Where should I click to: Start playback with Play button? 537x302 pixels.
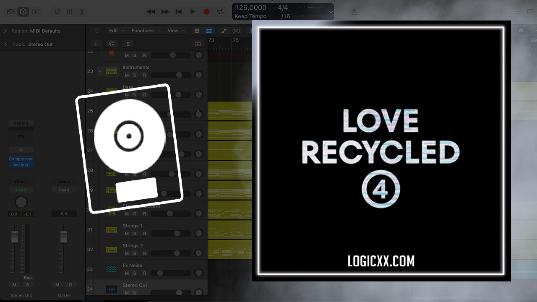(193, 12)
